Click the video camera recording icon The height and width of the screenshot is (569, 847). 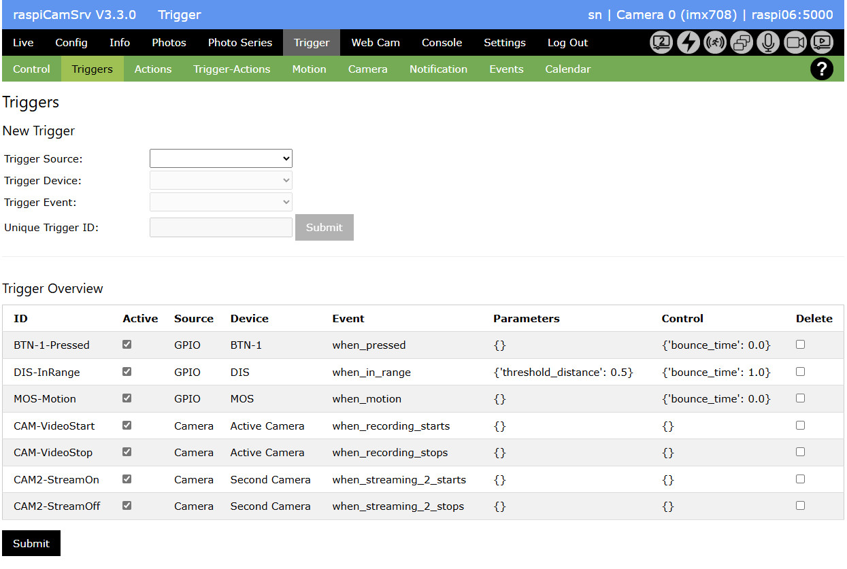point(795,43)
